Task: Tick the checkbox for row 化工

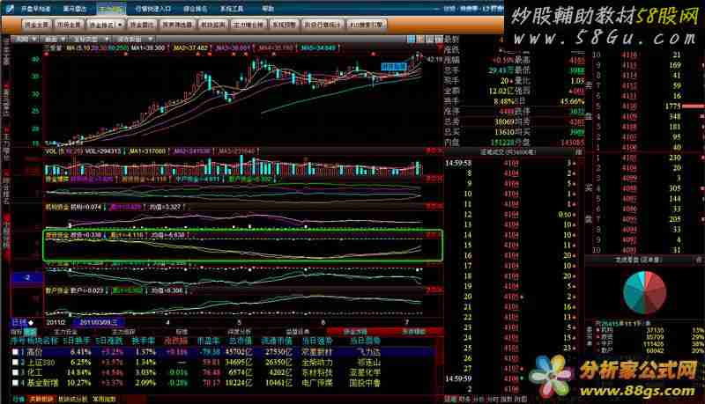Action: click(15, 372)
